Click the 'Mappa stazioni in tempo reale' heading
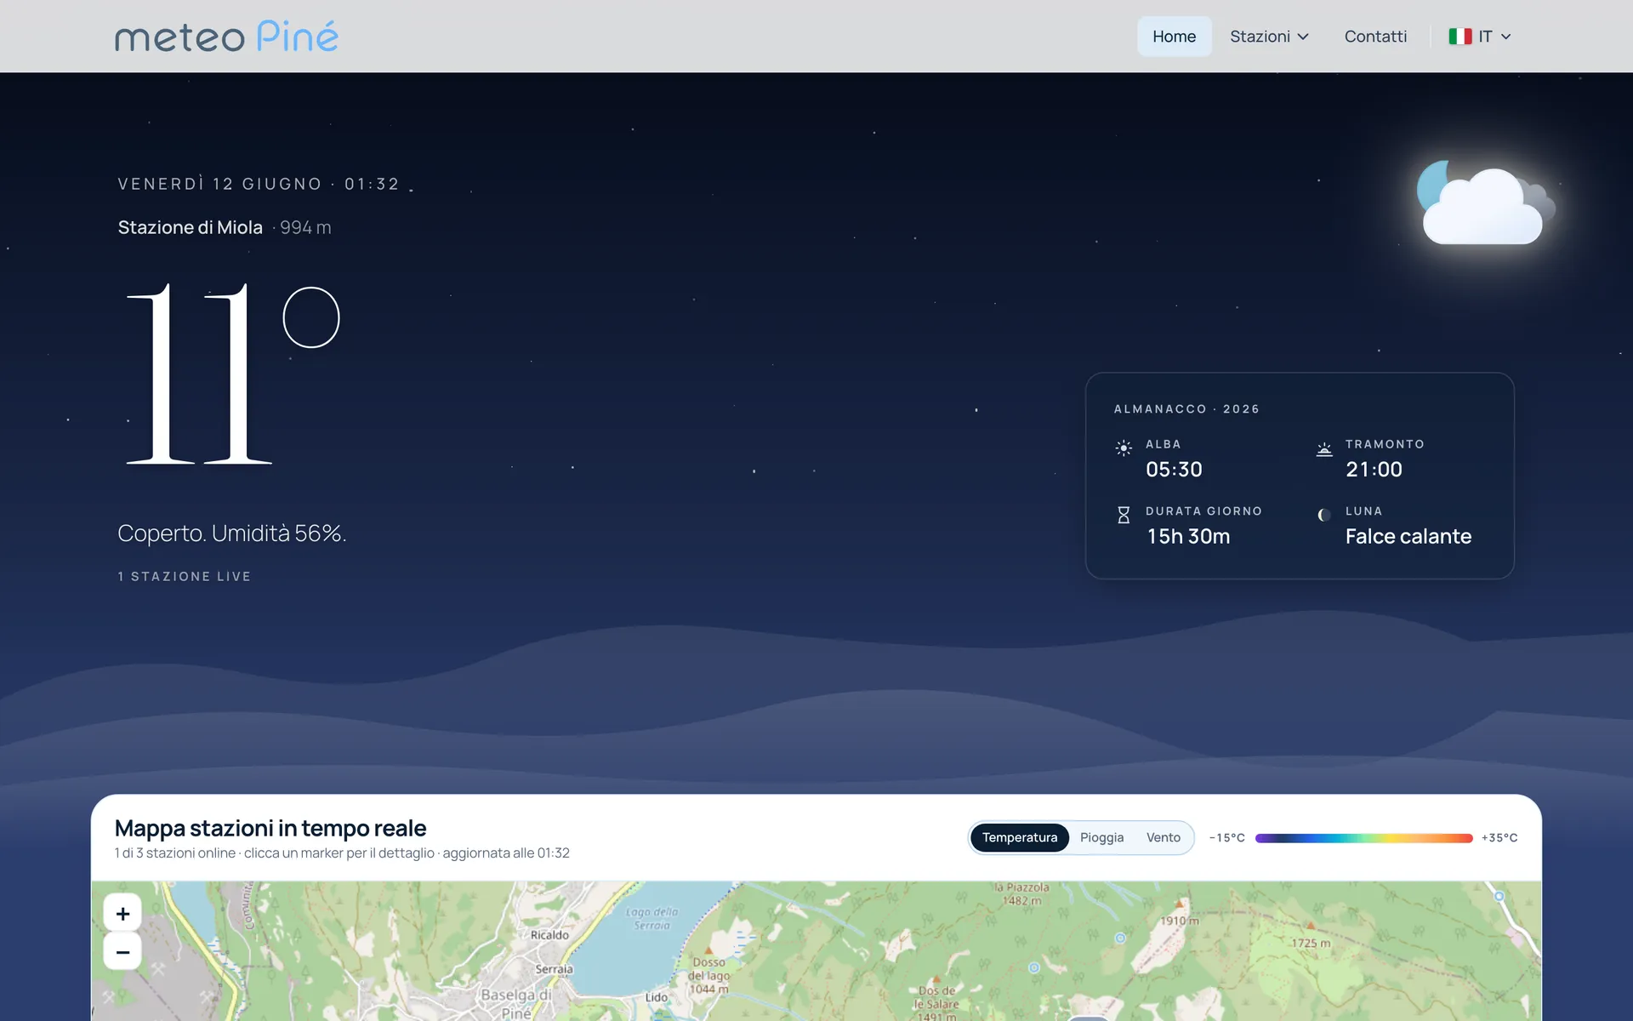The height and width of the screenshot is (1021, 1633). click(x=270, y=828)
